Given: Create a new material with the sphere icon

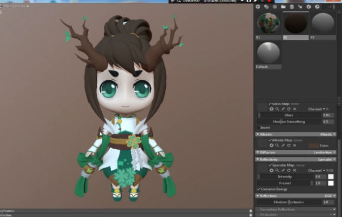Looking at the screenshot, I should point(258,7).
